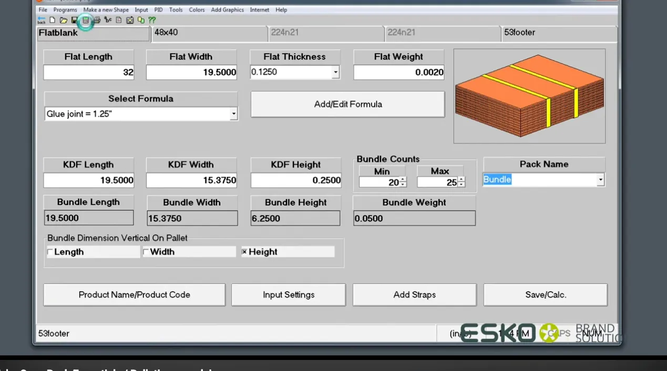Open the Flat Thickness dropdown
This screenshot has width=667, height=371.
[x=335, y=73]
